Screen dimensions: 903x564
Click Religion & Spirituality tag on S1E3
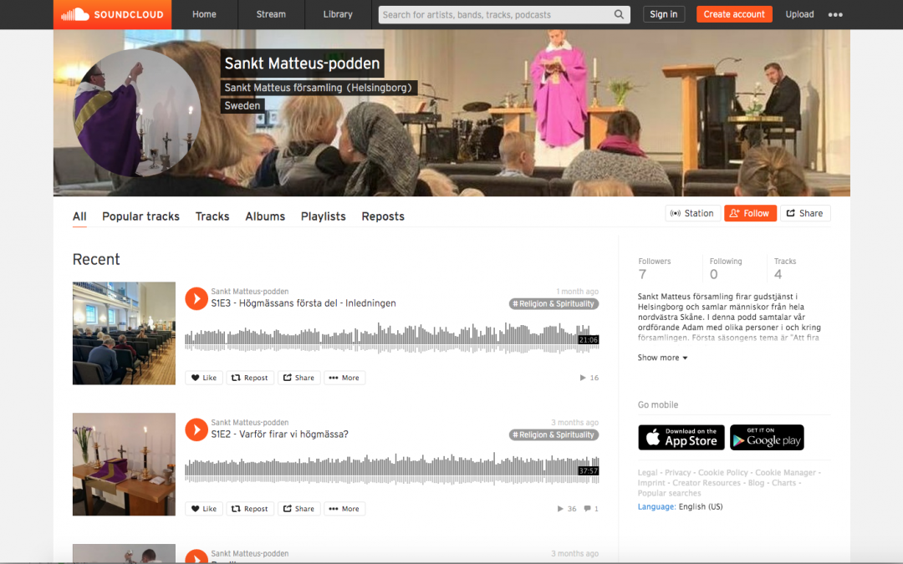pyautogui.click(x=554, y=304)
